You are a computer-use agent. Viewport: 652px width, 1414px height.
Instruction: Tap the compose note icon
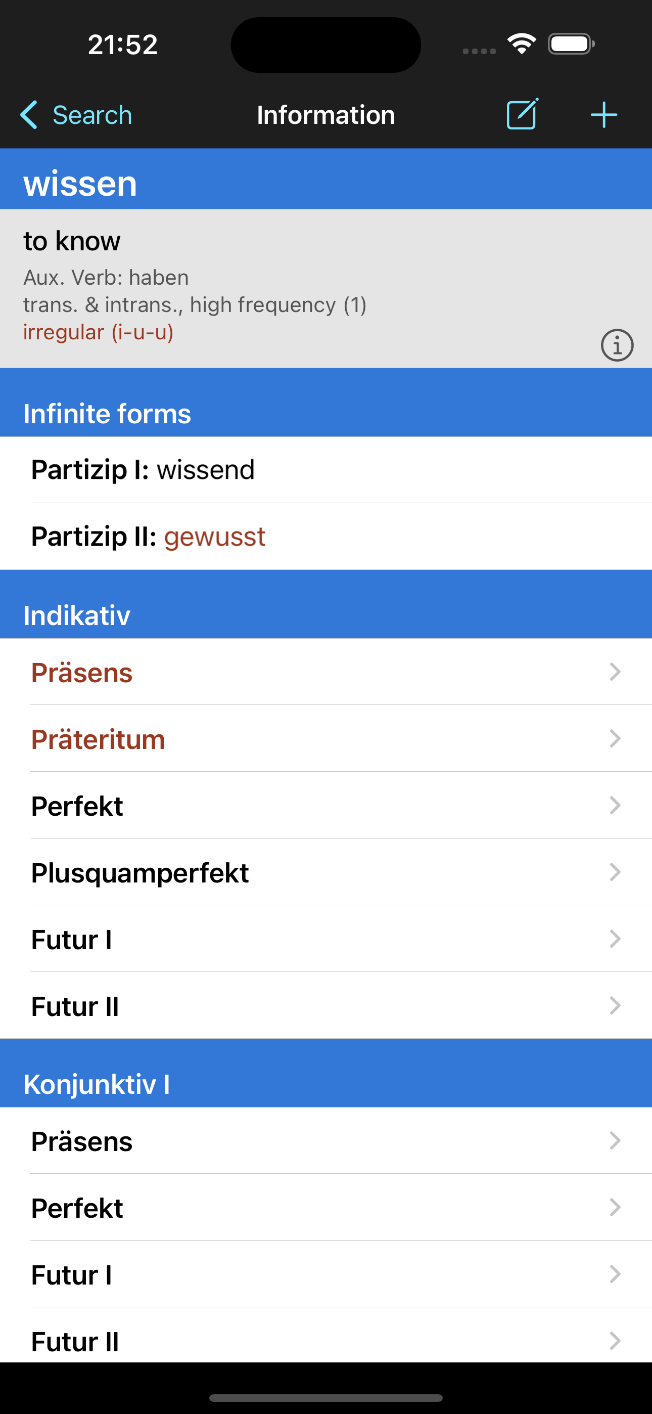(522, 115)
